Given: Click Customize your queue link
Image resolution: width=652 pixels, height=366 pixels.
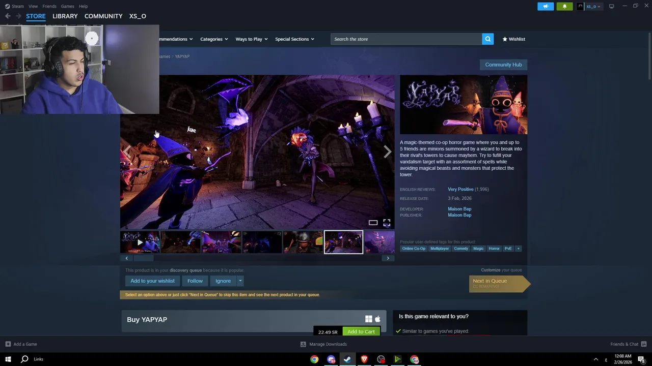Looking at the screenshot, I should pos(491,270).
